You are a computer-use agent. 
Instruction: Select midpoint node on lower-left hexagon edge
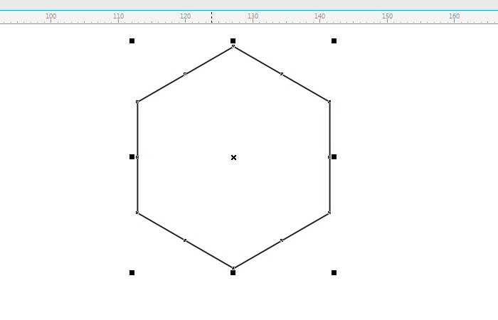click(186, 240)
